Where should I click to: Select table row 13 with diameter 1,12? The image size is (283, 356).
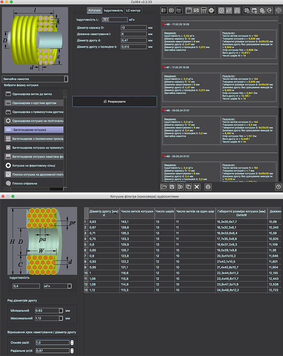[x=183, y=290]
